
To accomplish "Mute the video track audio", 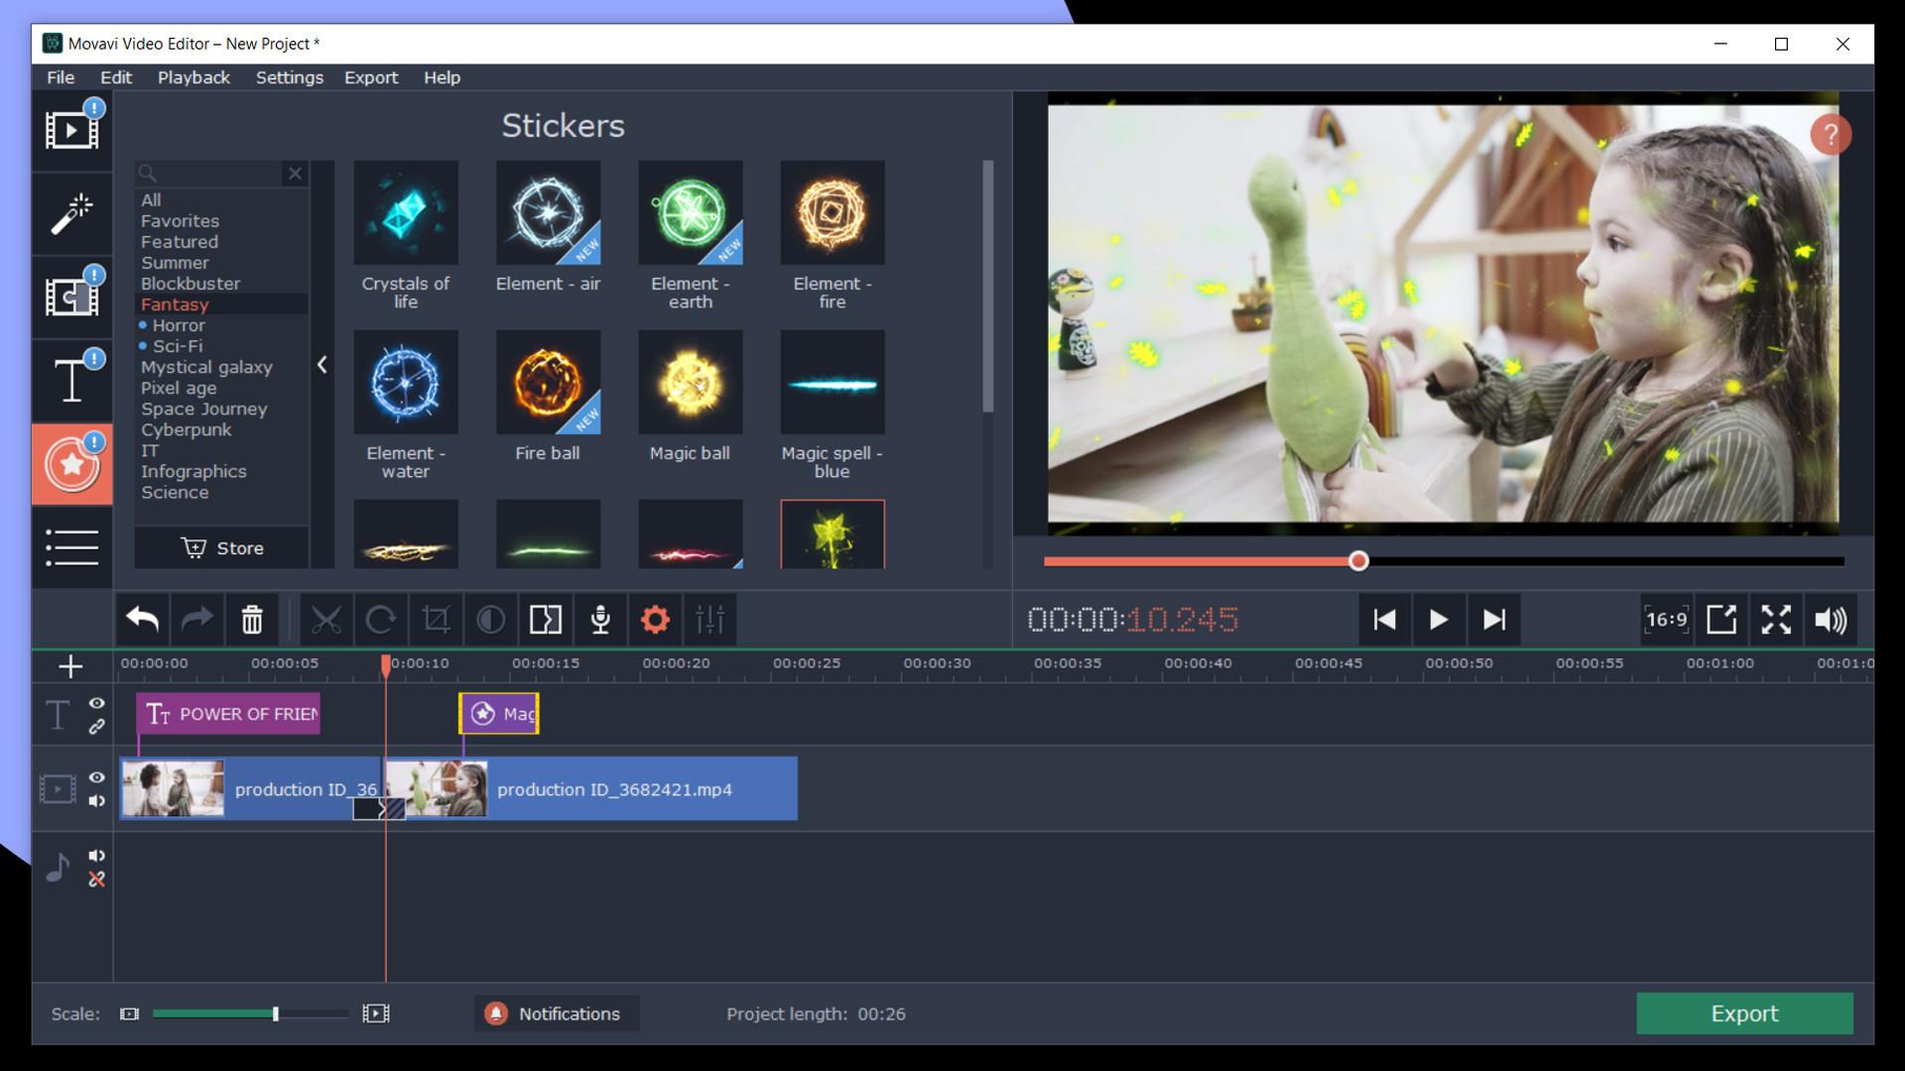I will [96, 803].
